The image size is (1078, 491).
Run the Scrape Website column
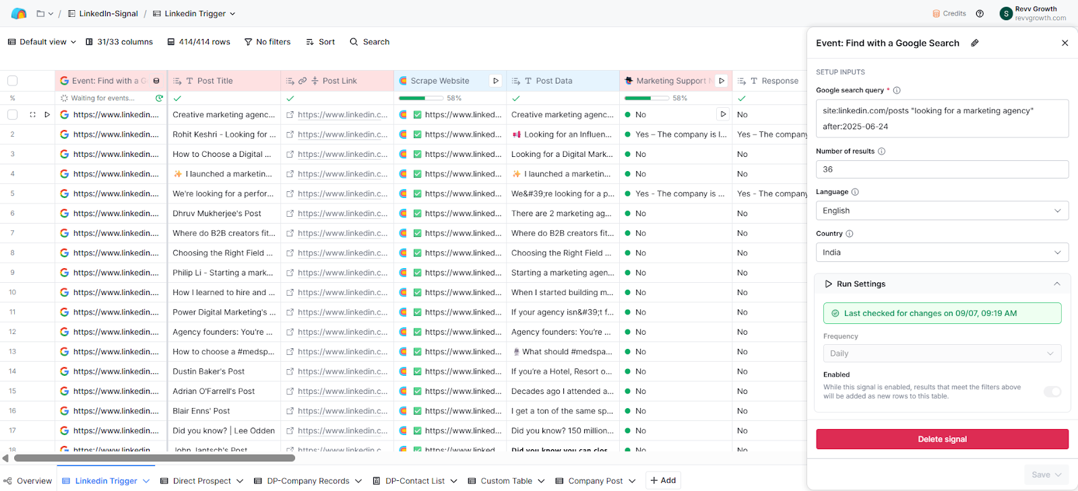pyautogui.click(x=496, y=81)
